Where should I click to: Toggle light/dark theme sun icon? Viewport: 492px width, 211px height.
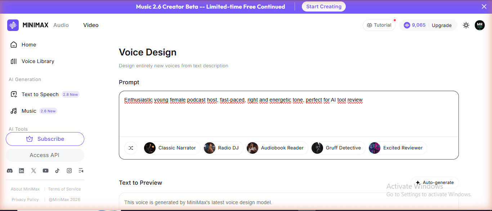[466, 25]
